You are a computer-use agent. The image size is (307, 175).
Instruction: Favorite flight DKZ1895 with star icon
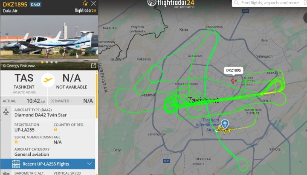coord(85,3)
